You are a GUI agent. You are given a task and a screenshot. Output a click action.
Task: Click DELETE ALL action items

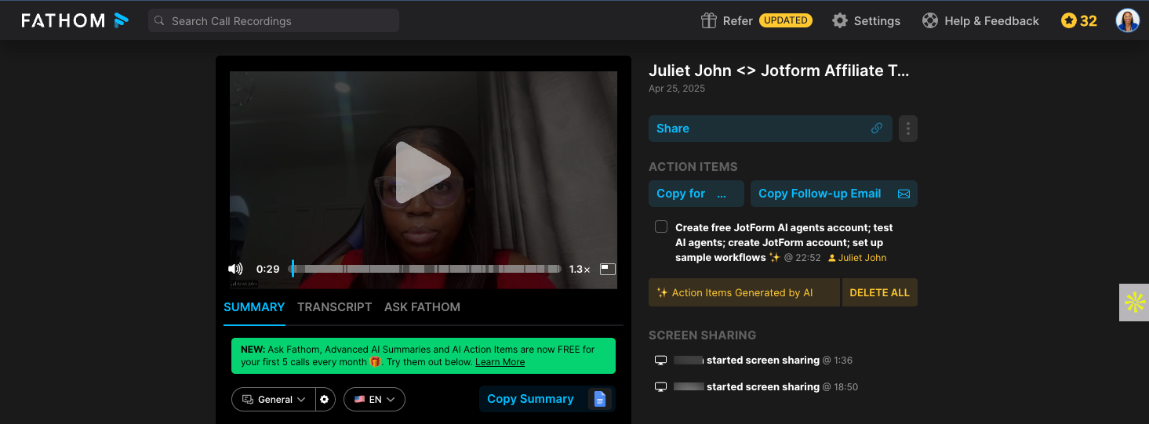coord(879,292)
